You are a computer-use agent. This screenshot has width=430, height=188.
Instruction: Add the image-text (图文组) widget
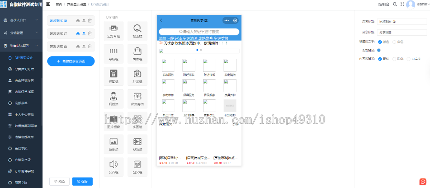(138, 167)
